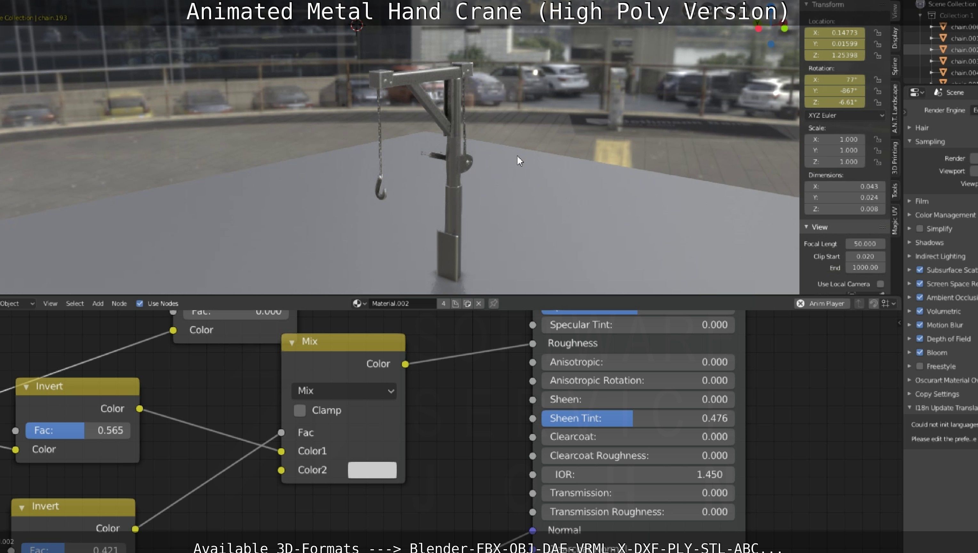Toggle the lock icon for Location Z
The image size is (978, 553).
(x=878, y=55)
